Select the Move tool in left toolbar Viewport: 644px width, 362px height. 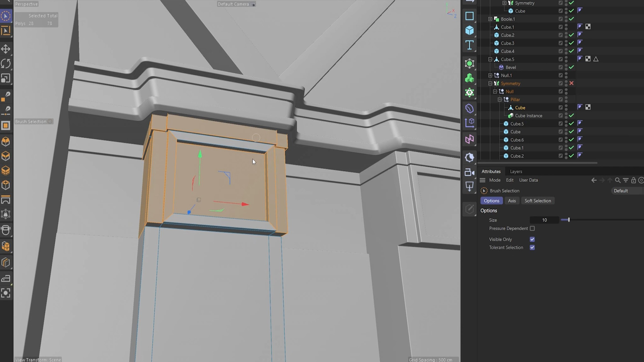6,49
